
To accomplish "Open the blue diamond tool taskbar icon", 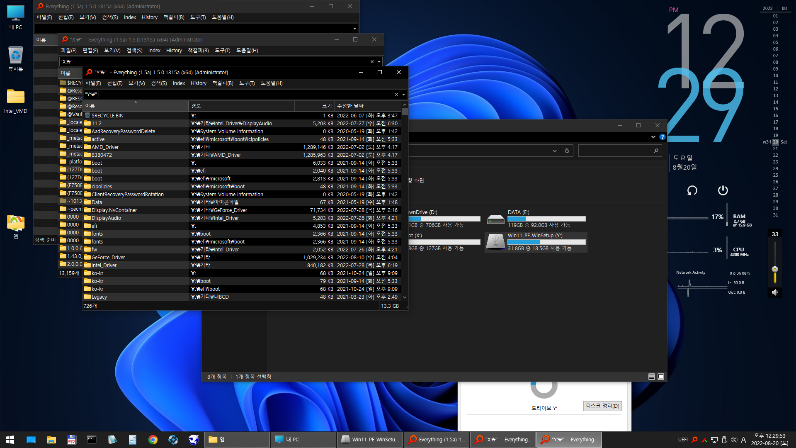I will [x=173, y=439].
